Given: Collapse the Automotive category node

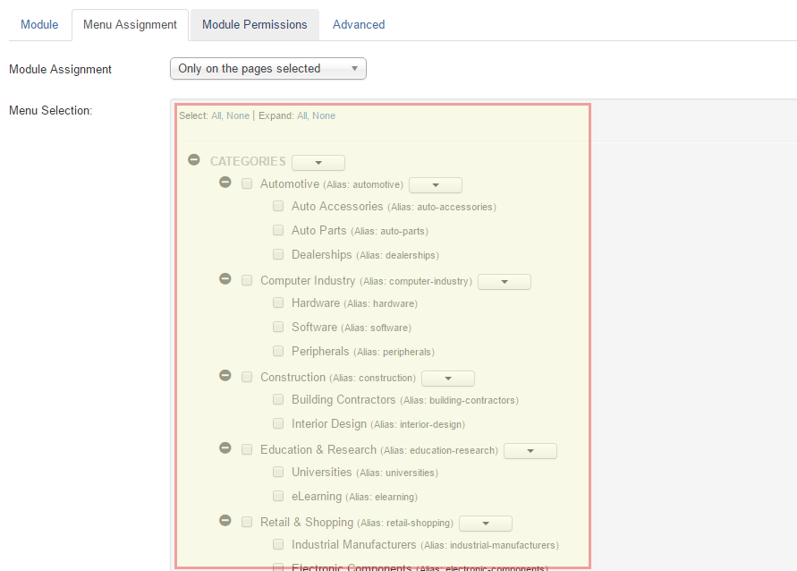Looking at the screenshot, I should (225, 182).
